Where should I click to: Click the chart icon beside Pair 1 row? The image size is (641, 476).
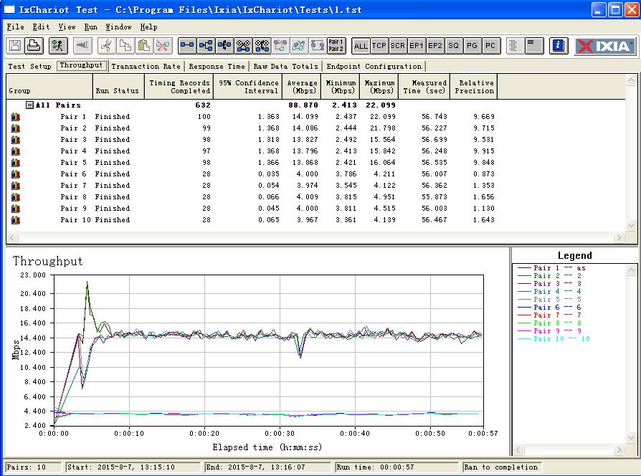coord(15,117)
